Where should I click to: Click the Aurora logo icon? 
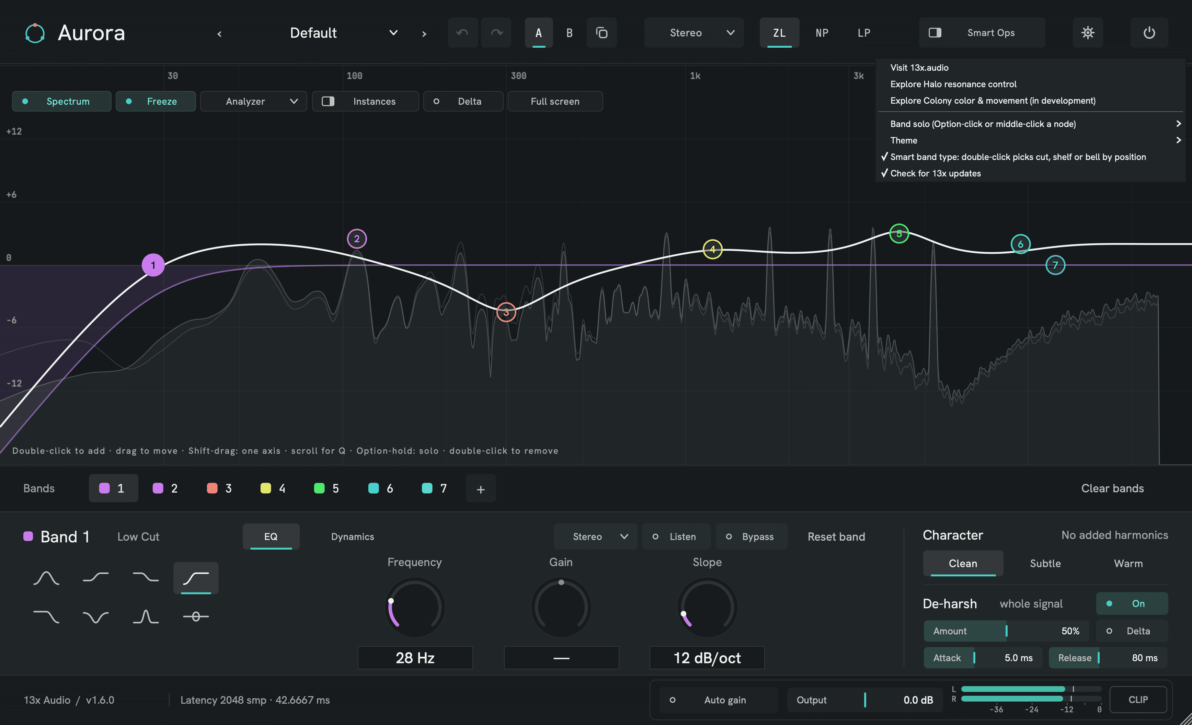[35, 33]
